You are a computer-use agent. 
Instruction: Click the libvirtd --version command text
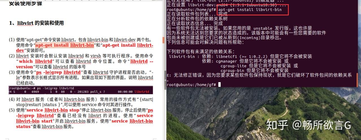click(85, 64)
